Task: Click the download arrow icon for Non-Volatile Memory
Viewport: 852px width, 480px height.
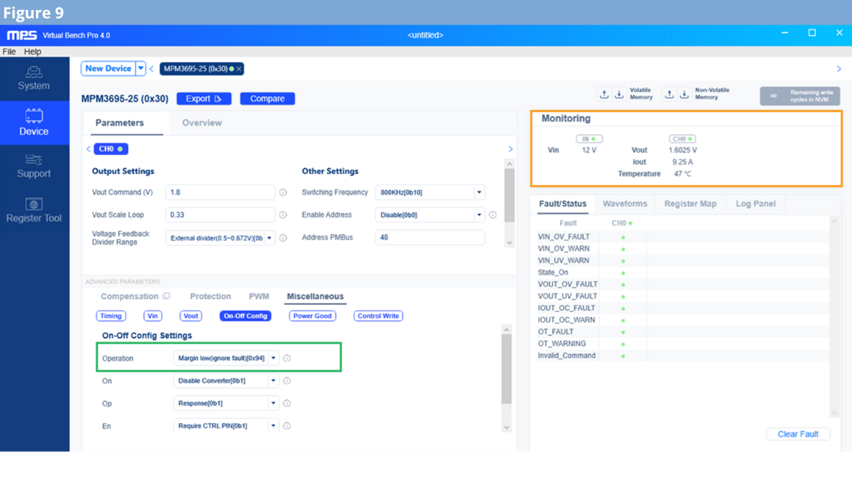Action: coord(684,94)
